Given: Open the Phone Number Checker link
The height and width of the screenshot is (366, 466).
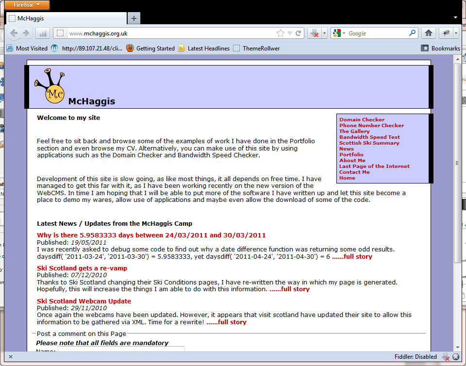Looking at the screenshot, I should coord(371,125).
